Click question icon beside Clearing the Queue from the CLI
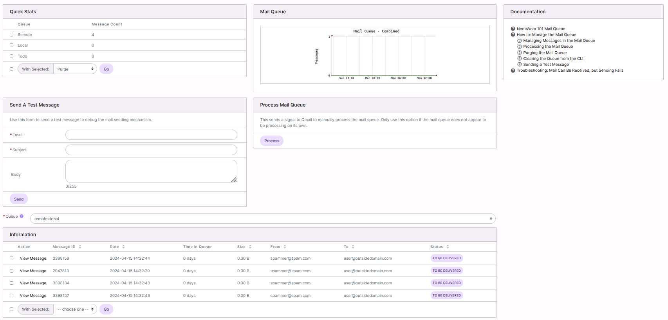The width and height of the screenshot is (668, 320). click(519, 58)
